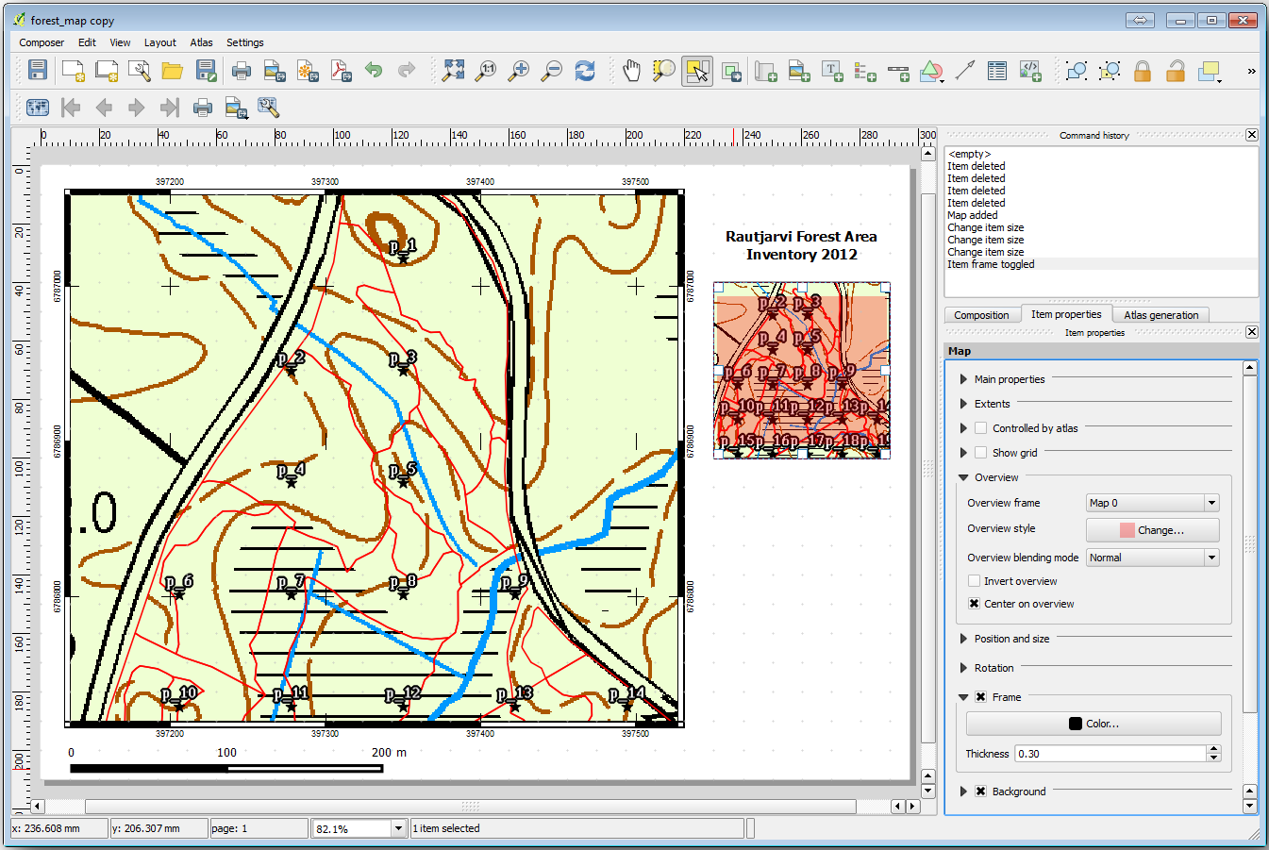
Task: Select the Add arrow tool
Action: tap(964, 71)
